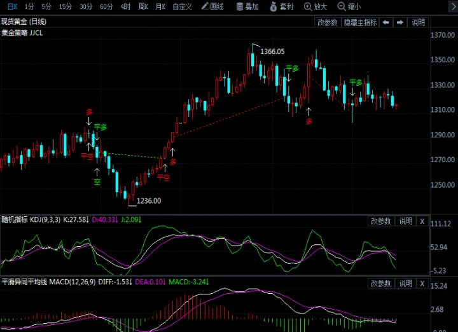Open the 画线 drawing tool
Screen dimensions: 458x332
(212, 7)
